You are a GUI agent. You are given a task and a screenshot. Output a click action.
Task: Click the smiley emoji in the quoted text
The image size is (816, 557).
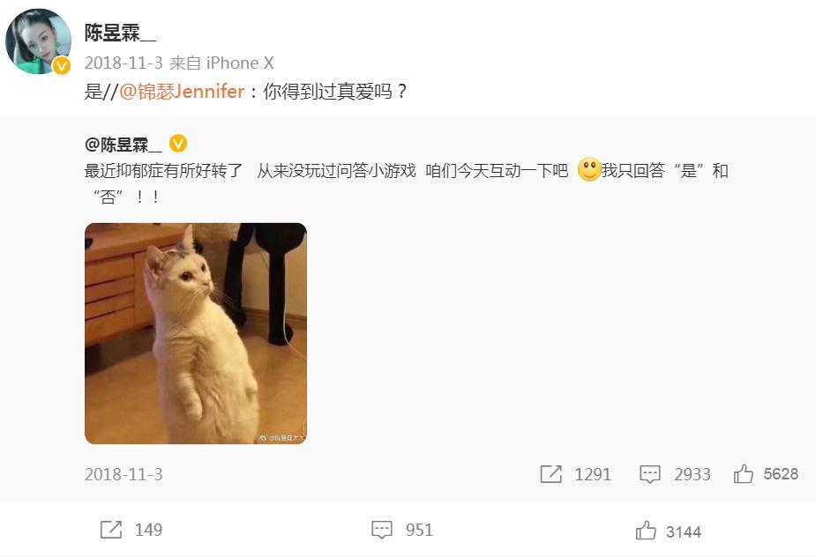click(589, 169)
